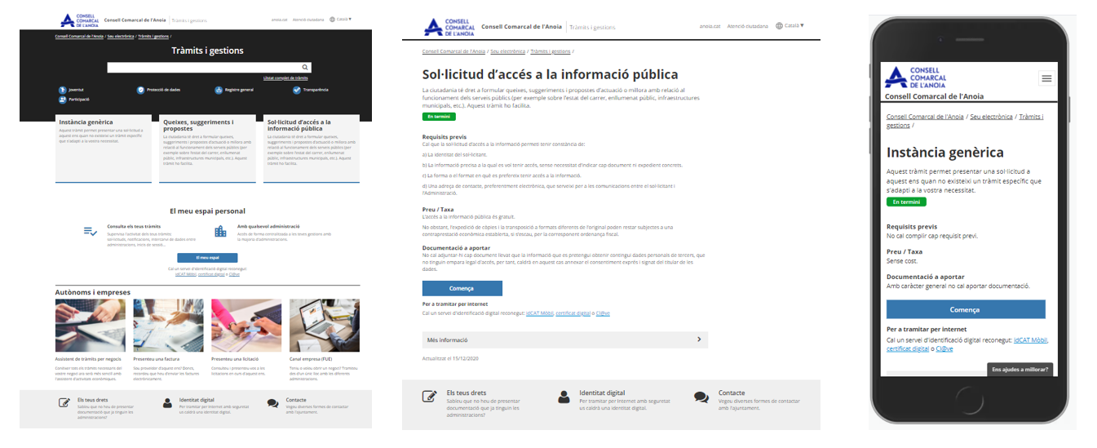Click the building icon for Amb qualsevol administració
This screenshot has height=448, width=1097.
tap(220, 232)
